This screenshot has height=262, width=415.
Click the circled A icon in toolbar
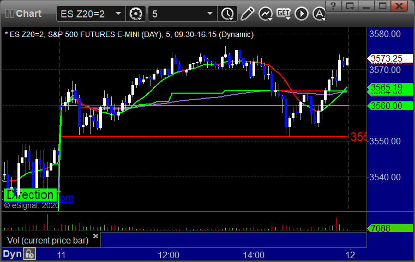(319, 14)
